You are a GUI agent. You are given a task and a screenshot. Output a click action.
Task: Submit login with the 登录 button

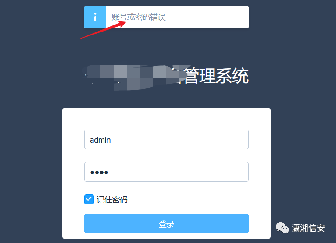coord(166,224)
